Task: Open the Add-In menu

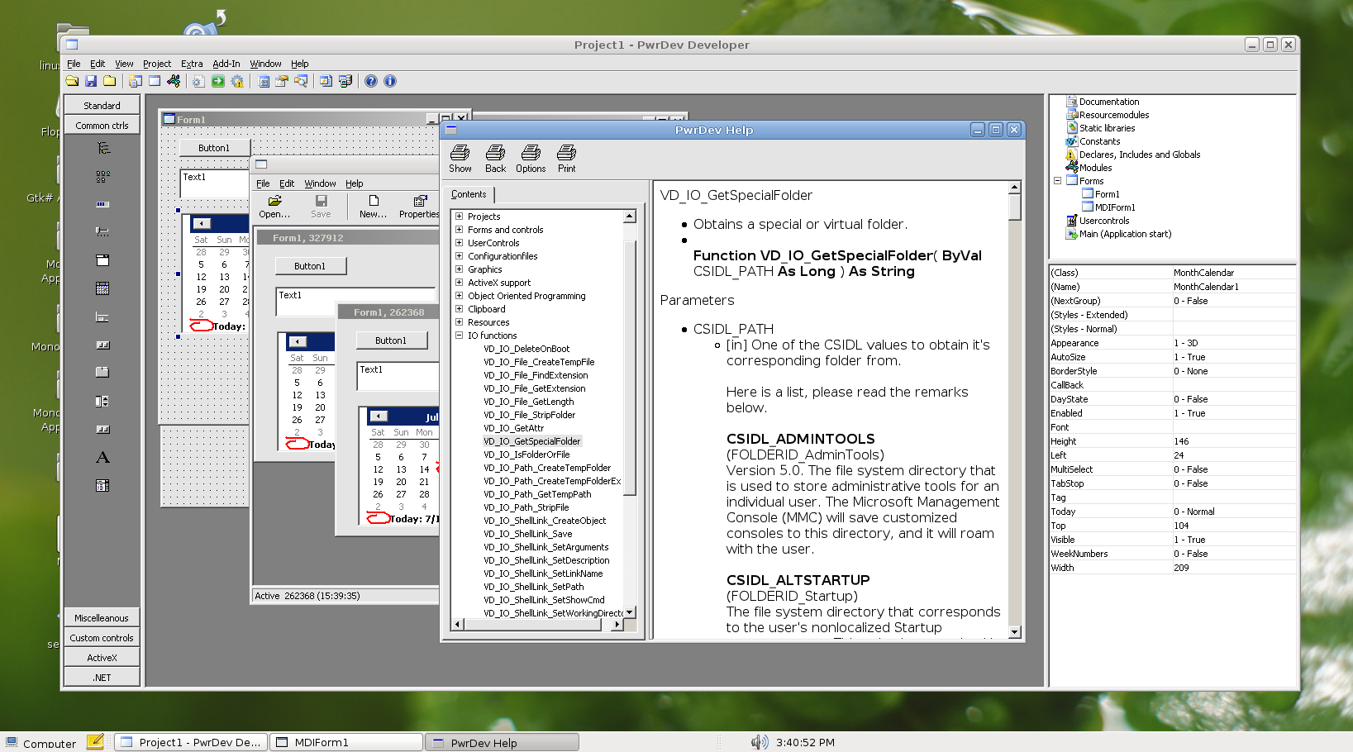Action: pos(226,64)
